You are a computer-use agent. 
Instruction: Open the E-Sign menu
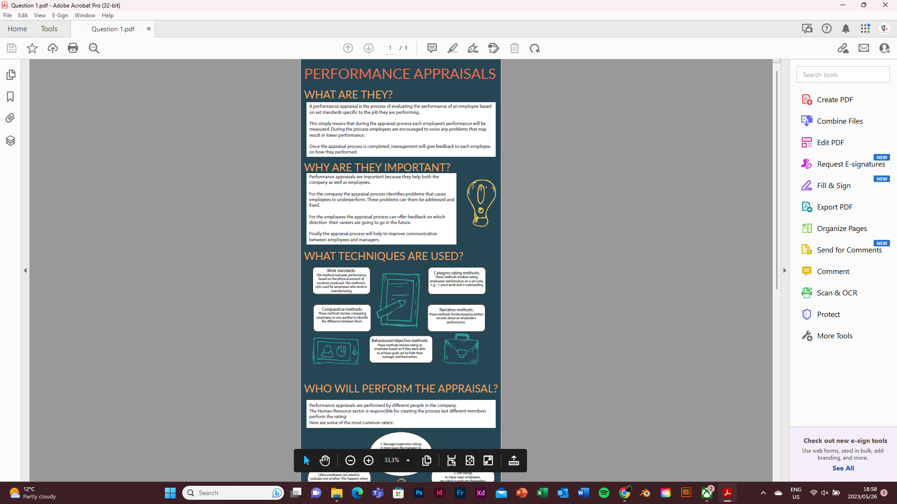tap(60, 15)
